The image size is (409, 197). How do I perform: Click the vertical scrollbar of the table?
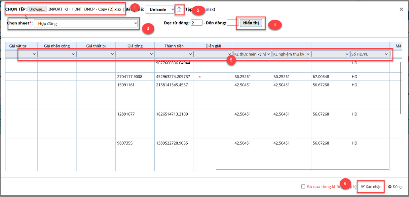[x=400, y=87]
